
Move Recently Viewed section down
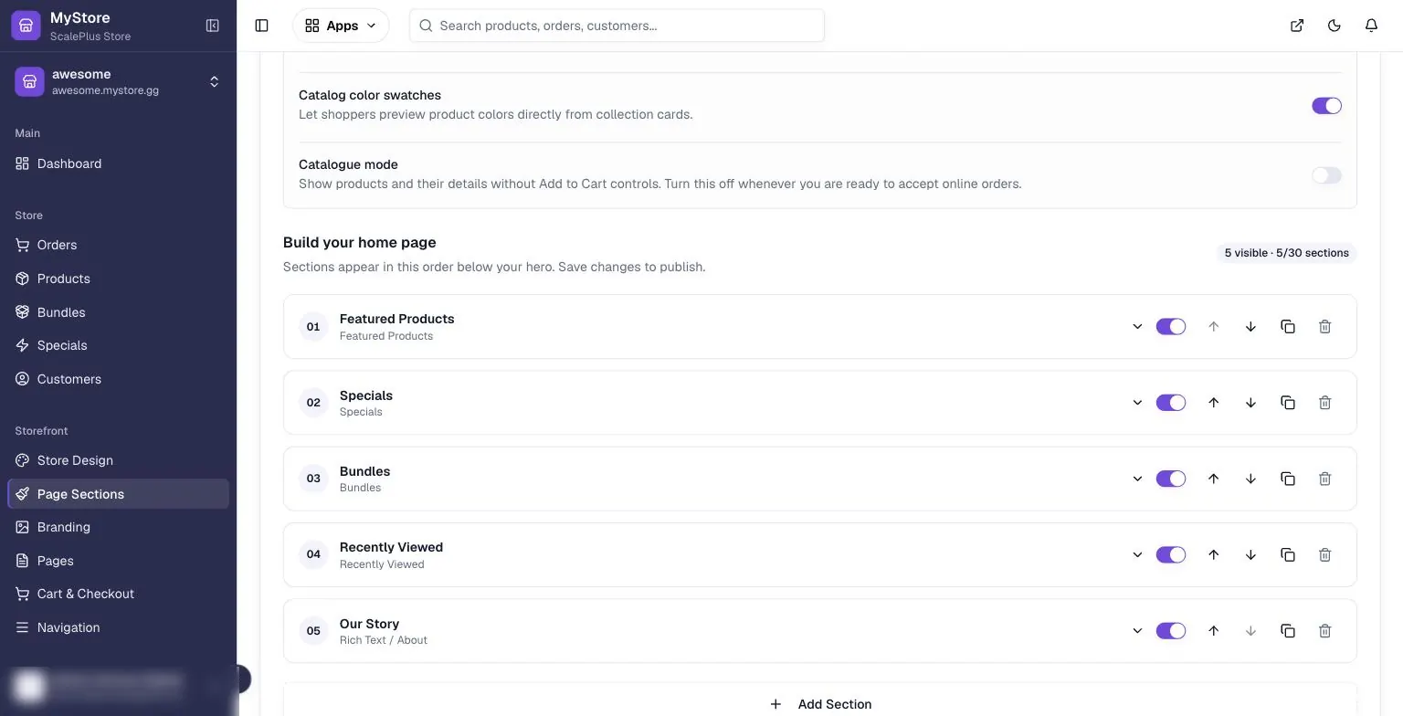1250,555
